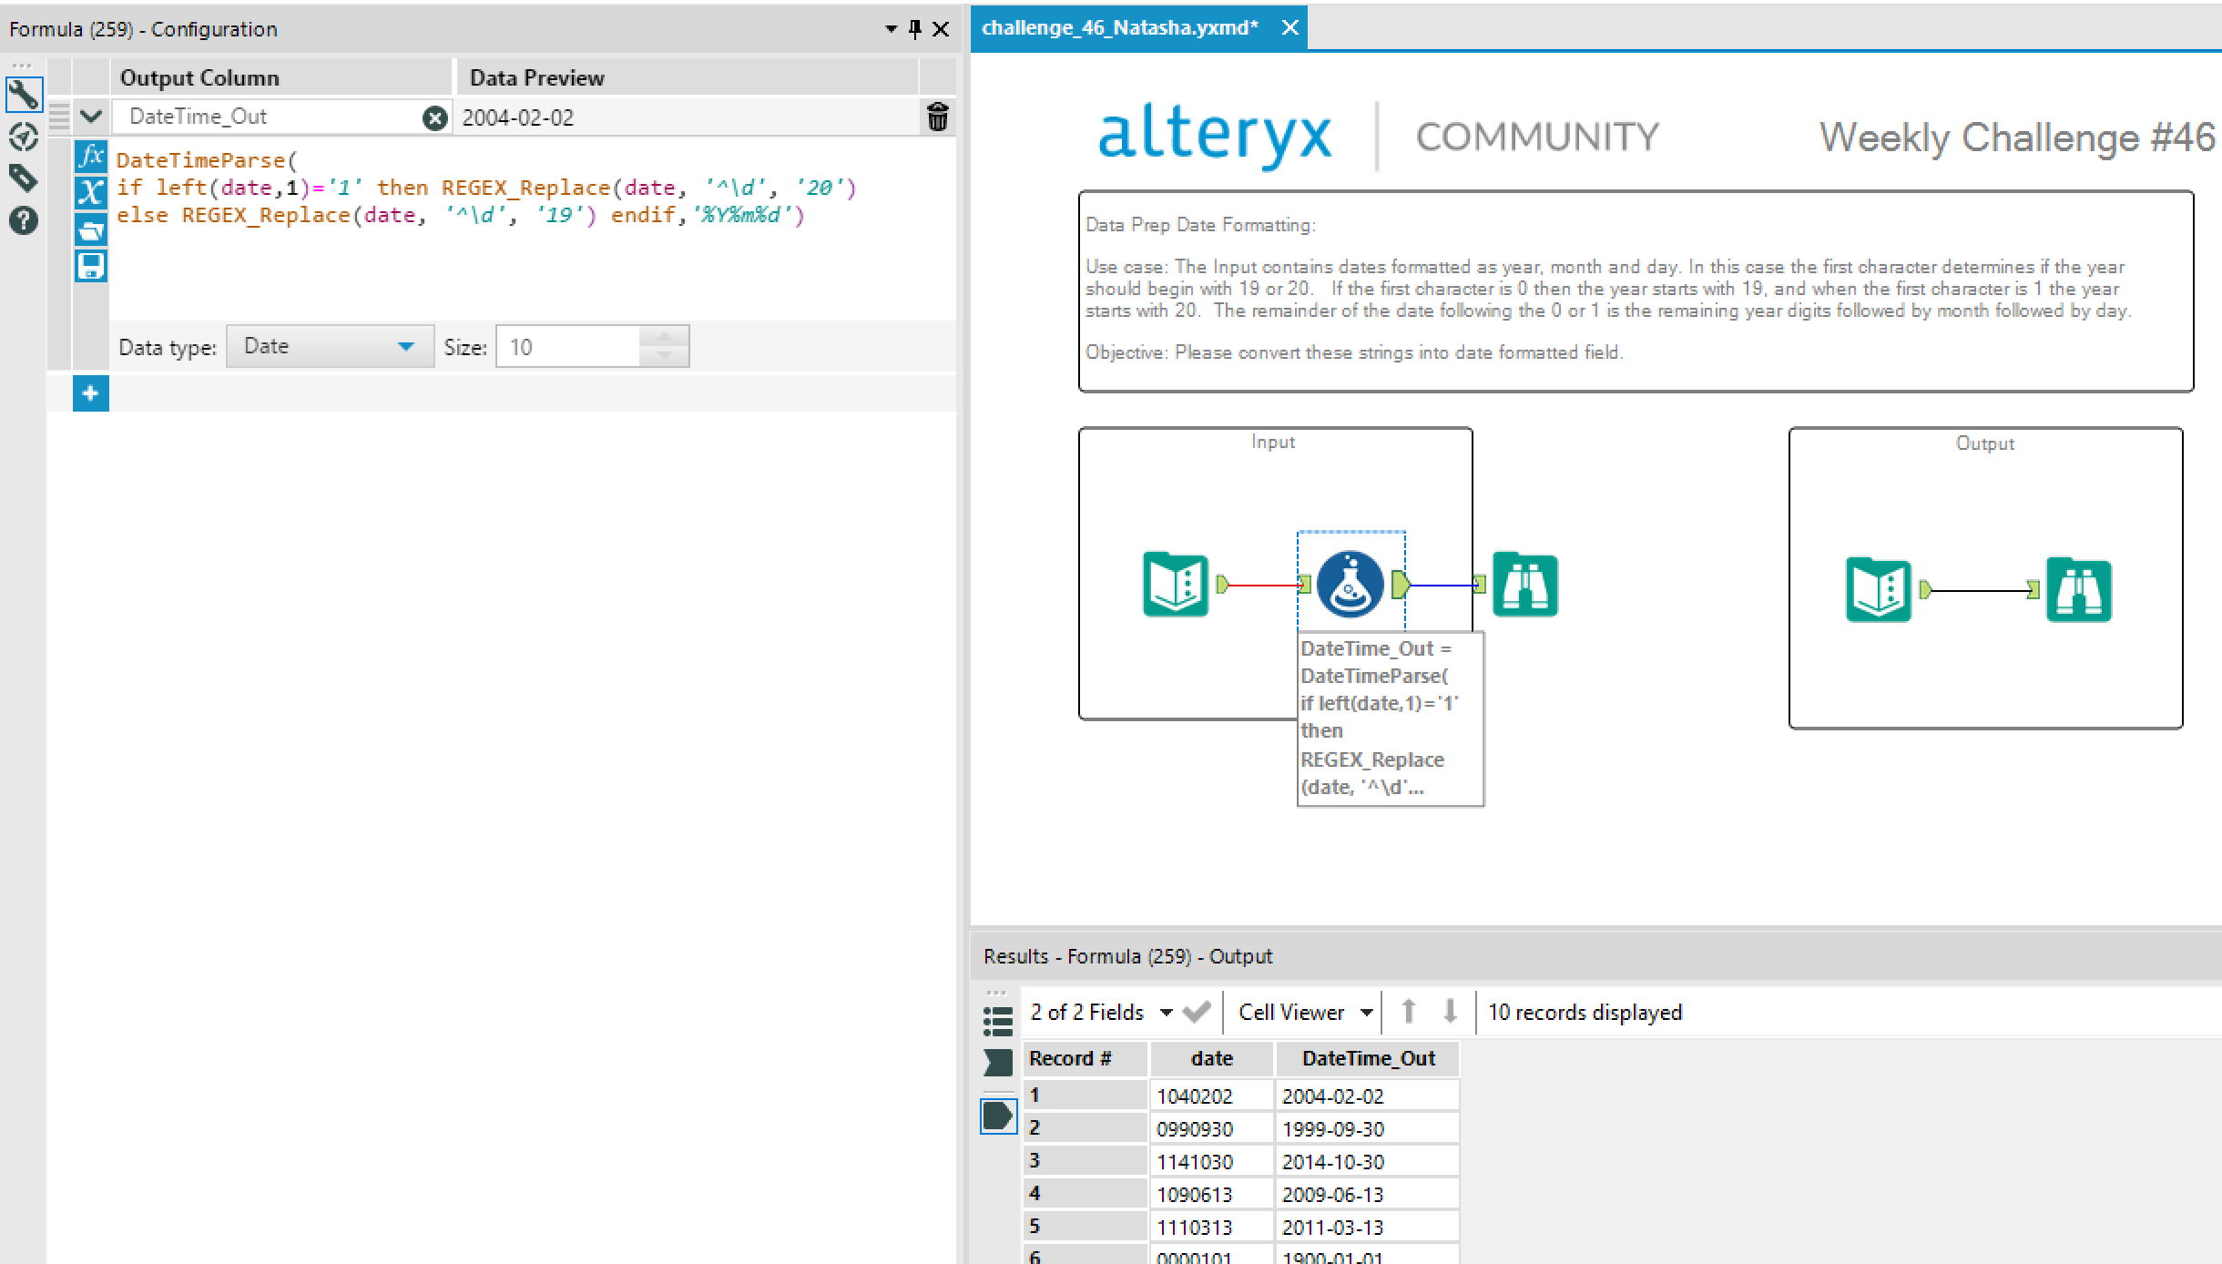Select the configuration wrench tab
The height and width of the screenshot is (1264, 2222).
pos(23,95)
